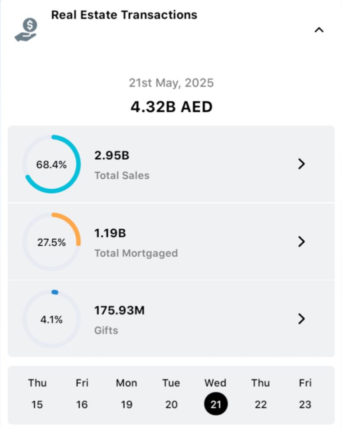This screenshot has width=342, height=429.
Task: Open Total Mortgaged details arrow
Action: [301, 242]
